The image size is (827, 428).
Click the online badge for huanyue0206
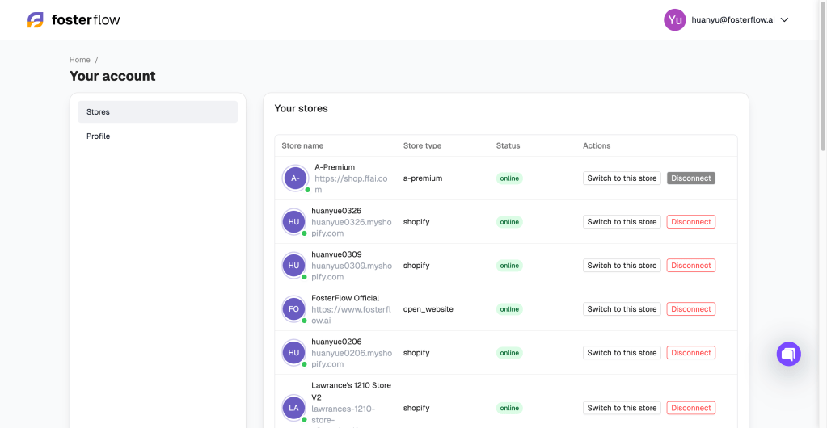[x=509, y=353]
